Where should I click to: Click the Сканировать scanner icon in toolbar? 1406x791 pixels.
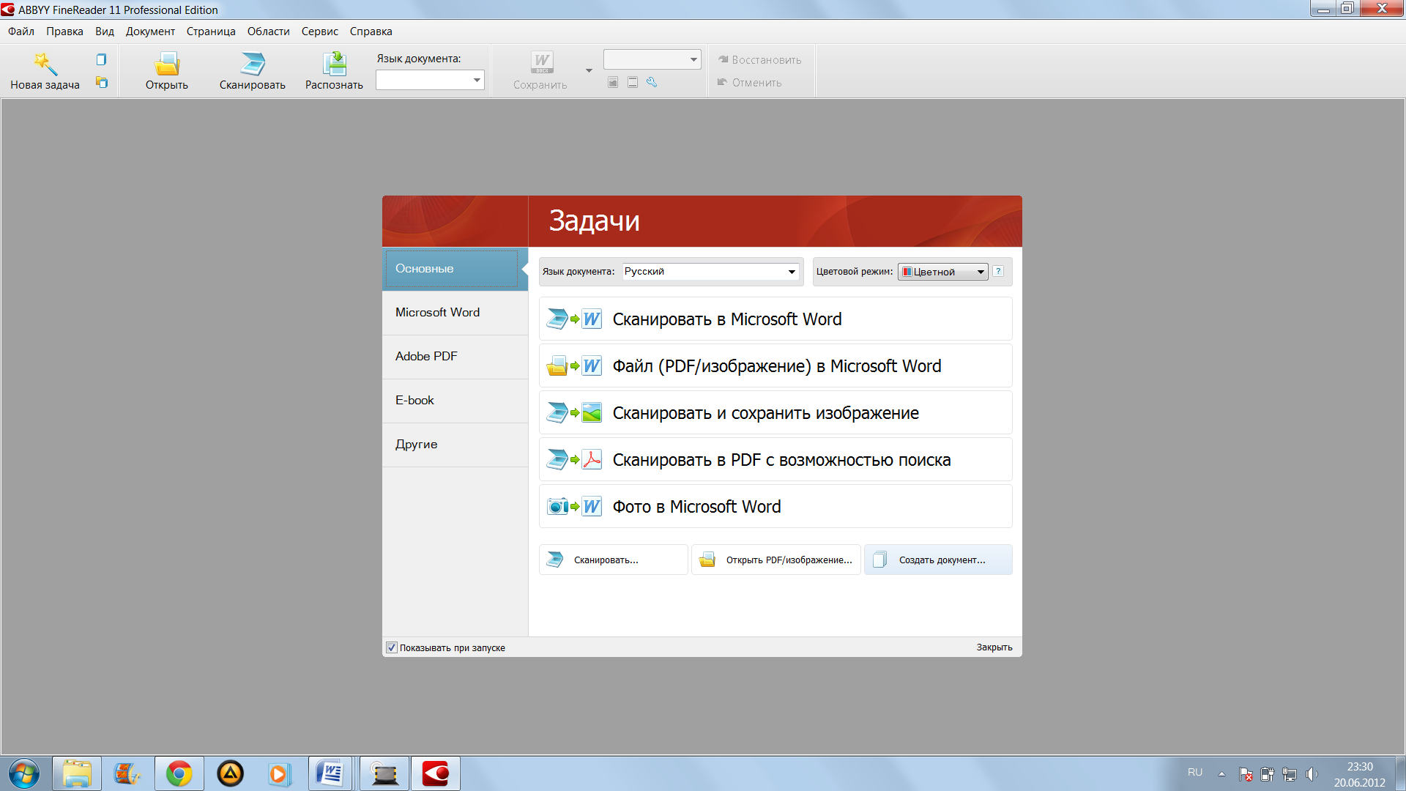click(252, 64)
